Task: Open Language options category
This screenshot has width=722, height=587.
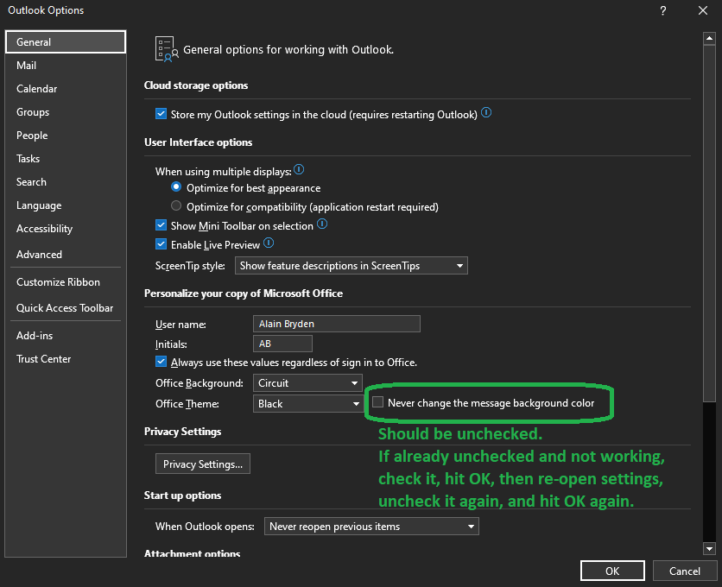Action: point(66,205)
